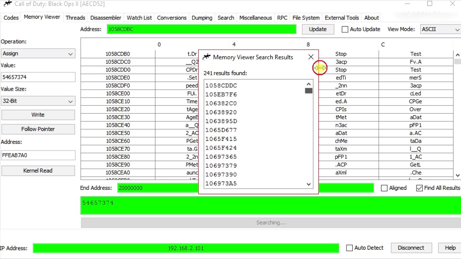Open the Value Size 32-Bit dropdown

click(x=38, y=101)
